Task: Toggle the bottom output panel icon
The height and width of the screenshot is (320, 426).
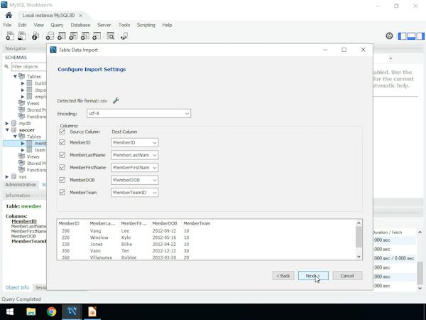Action: 411,36
